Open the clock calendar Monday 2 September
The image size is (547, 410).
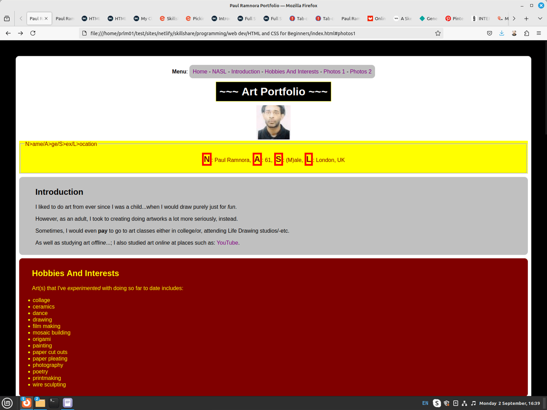click(x=510, y=403)
